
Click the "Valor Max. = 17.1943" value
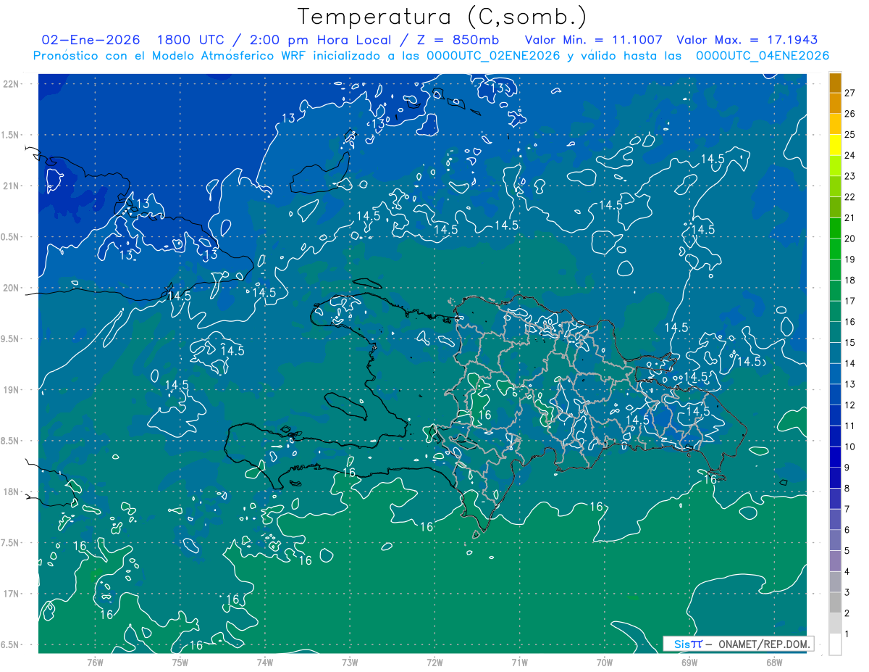pyautogui.click(x=747, y=40)
